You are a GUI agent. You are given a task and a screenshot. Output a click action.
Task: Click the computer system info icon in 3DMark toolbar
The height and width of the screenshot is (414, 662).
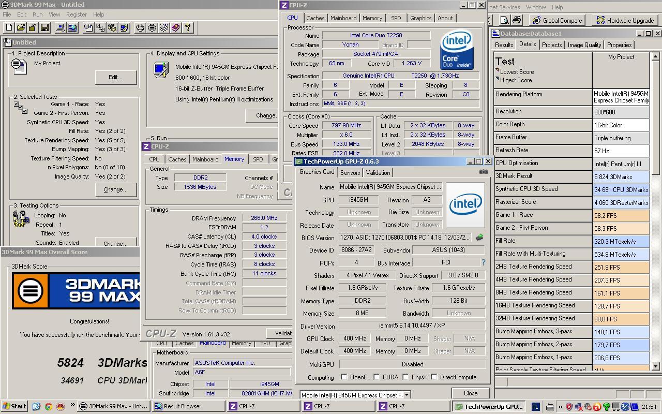point(61,27)
